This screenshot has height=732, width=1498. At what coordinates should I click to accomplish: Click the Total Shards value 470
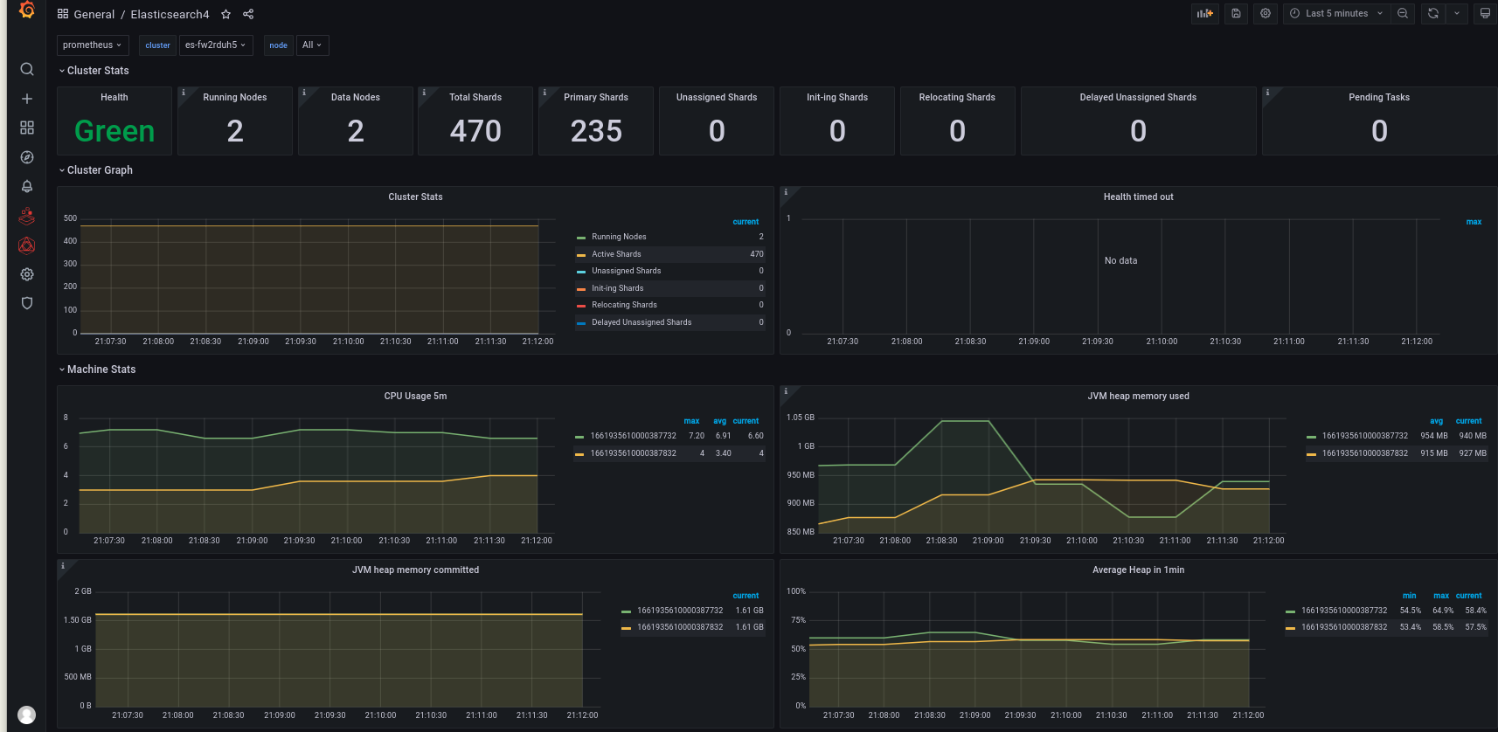[475, 131]
